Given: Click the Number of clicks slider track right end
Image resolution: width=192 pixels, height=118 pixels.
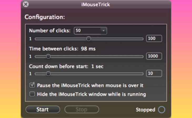Looking at the screenshot, I should (x=142, y=39).
